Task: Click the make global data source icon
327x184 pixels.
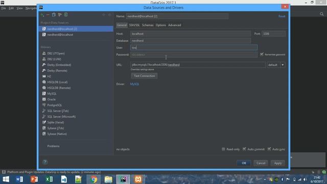Action: tap(60, 15)
